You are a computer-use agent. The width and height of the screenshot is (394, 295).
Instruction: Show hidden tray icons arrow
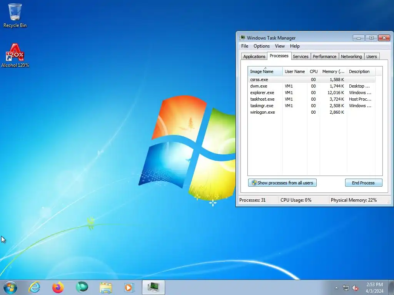click(x=336, y=288)
